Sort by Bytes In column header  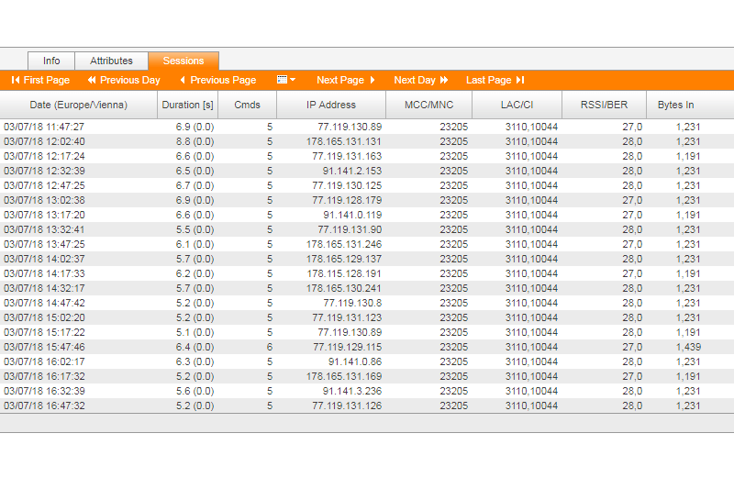click(x=675, y=106)
